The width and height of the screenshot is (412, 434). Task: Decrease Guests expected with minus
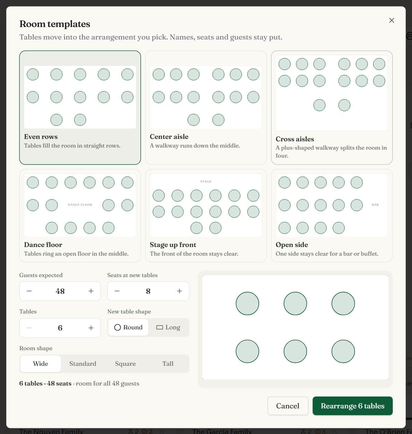(29, 291)
